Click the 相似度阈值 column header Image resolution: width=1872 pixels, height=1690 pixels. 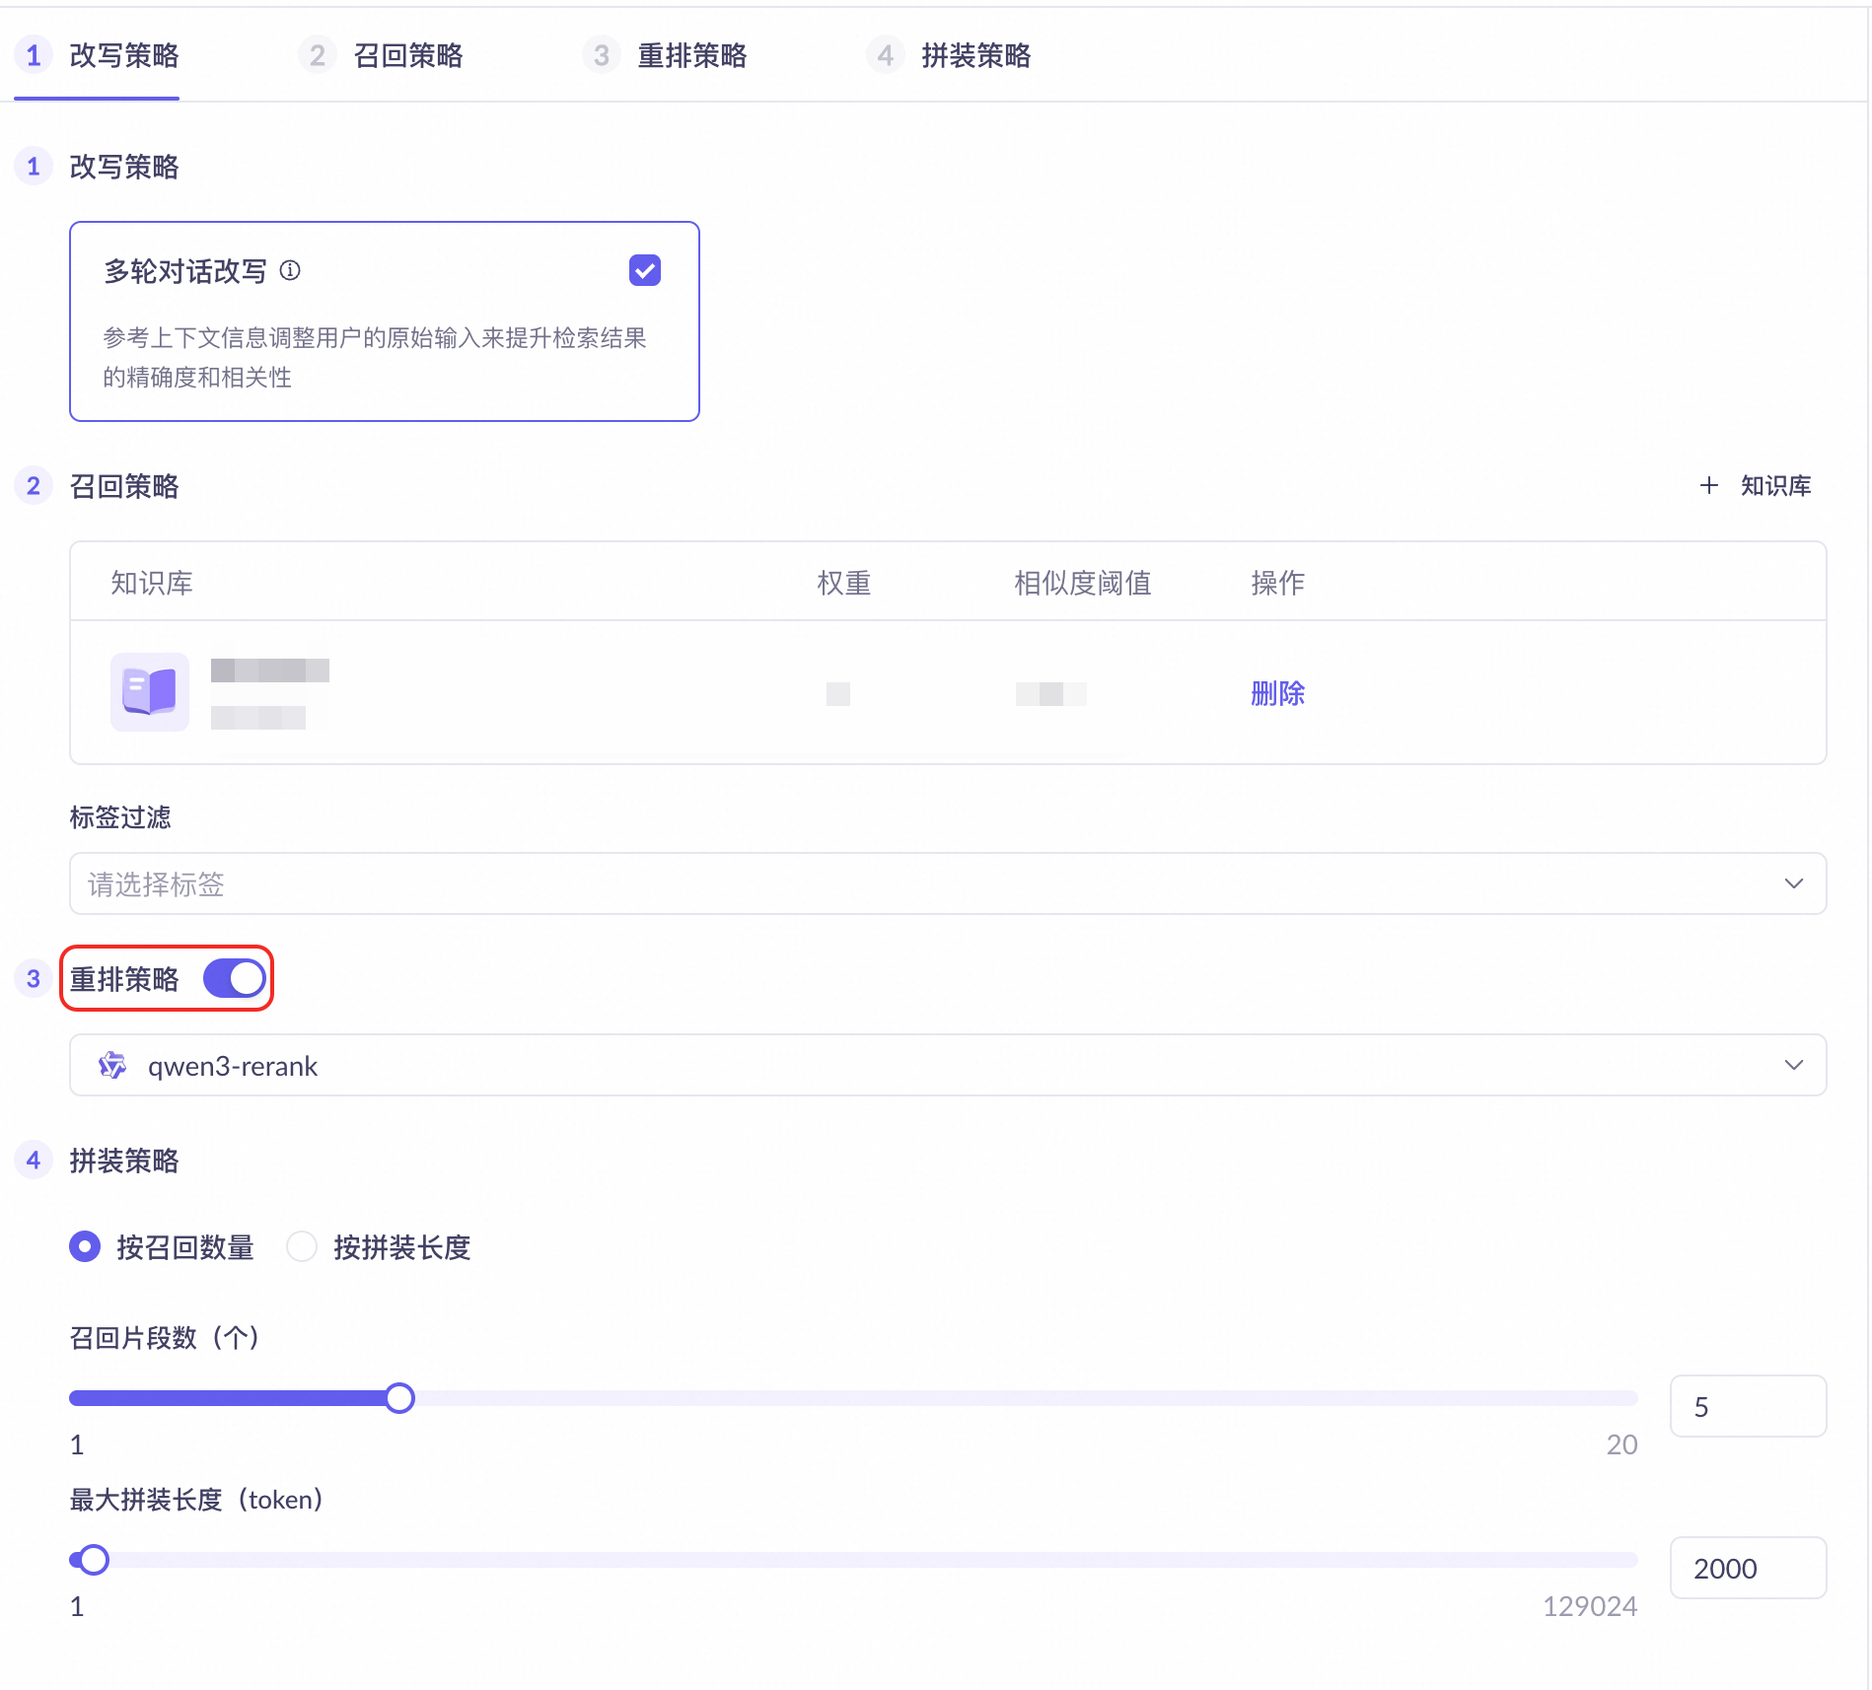1083,583
